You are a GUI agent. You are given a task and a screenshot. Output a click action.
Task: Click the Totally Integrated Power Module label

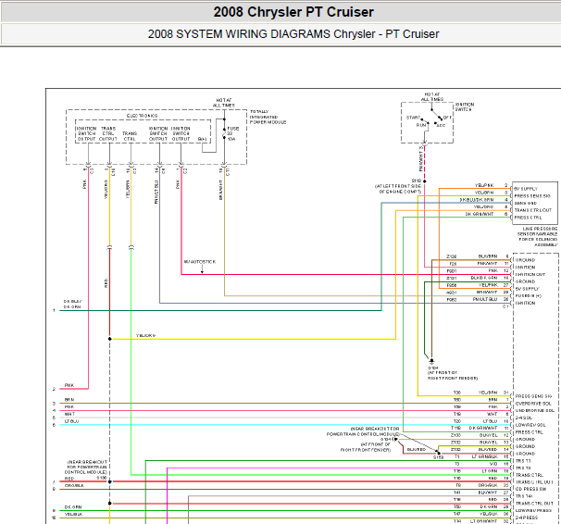point(268,117)
